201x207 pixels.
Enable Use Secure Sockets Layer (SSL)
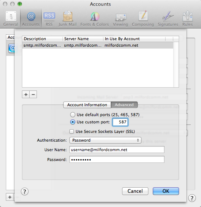pyautogui.click(x=72, y=131)
